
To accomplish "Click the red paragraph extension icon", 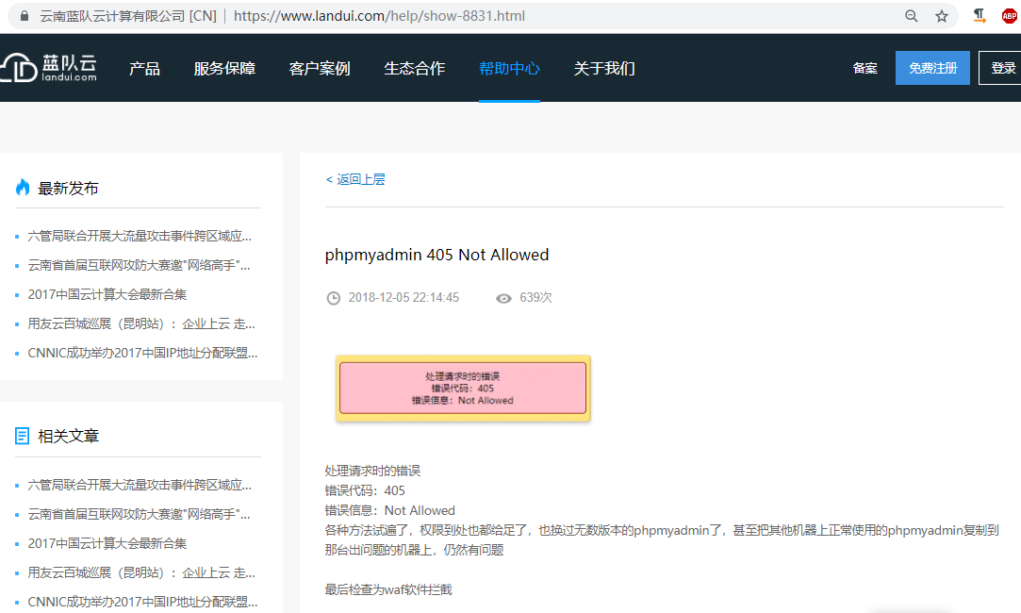I will 980,15.
